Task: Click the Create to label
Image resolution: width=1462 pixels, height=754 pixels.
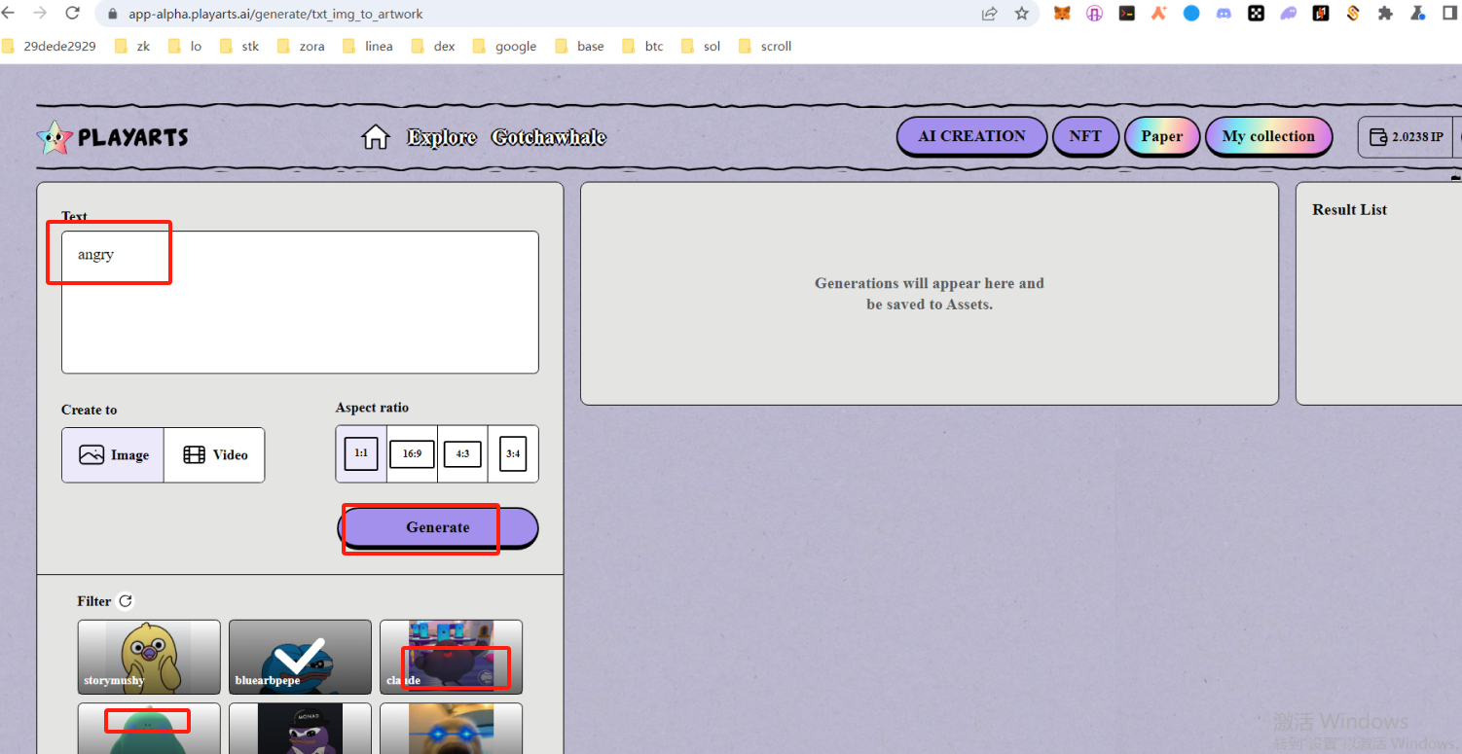Action: tap(89, 410)
